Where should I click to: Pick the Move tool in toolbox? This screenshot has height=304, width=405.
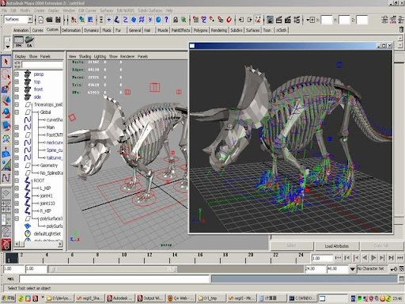[6, 101]
